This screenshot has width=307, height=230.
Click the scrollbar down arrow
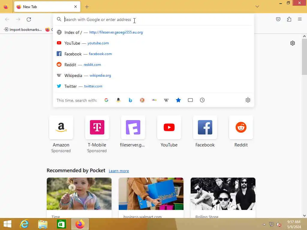tap(304, 216)
